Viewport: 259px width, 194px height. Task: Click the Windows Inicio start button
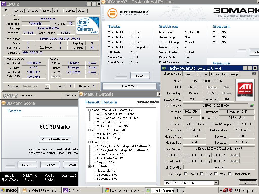(9, 190)
